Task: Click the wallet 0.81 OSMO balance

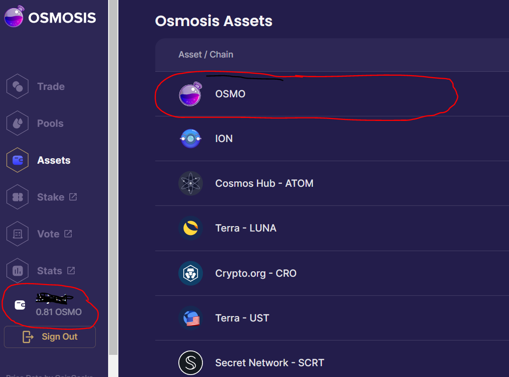Action: coord(58,312)
